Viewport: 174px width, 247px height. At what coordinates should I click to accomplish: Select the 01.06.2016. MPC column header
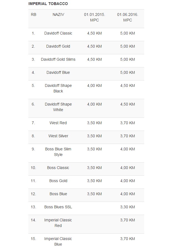click(x=128, y=17)
